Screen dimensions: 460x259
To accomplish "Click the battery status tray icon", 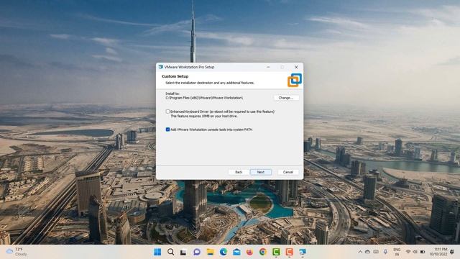I will pos(423,252).
